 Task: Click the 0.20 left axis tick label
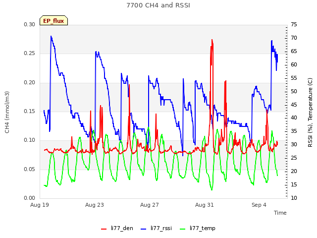pyautogui.click(x=30, y=83)
